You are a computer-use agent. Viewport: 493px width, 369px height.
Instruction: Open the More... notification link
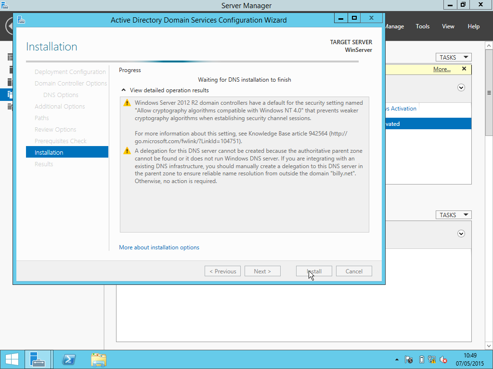tap(442, 69)
